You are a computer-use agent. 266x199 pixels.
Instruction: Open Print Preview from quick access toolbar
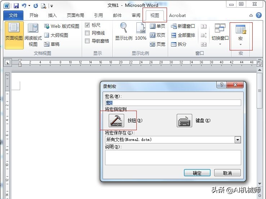click(44, 6)
